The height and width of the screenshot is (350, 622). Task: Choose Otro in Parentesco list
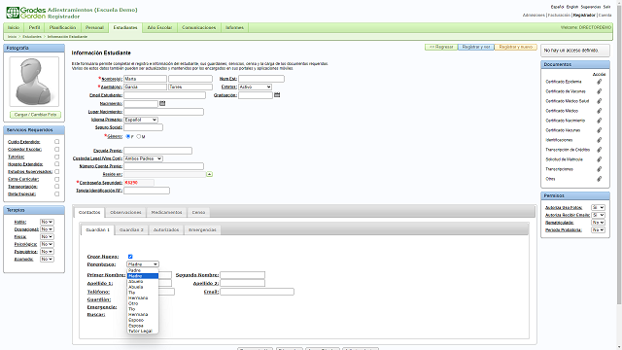[143, 303]
